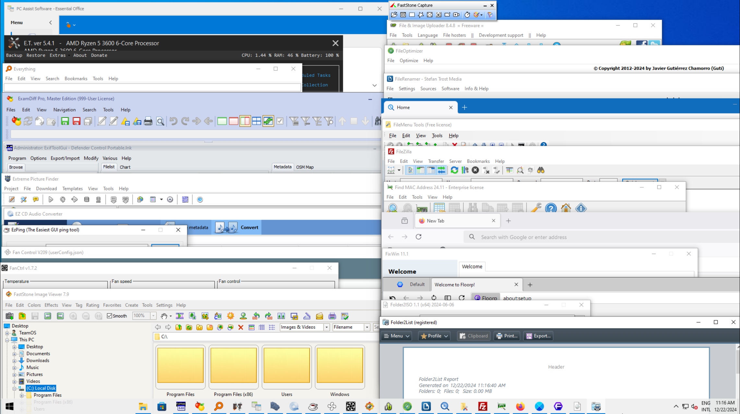
Task: Click freehand region capture in FastStone Capture
Action: coord(421,15)
